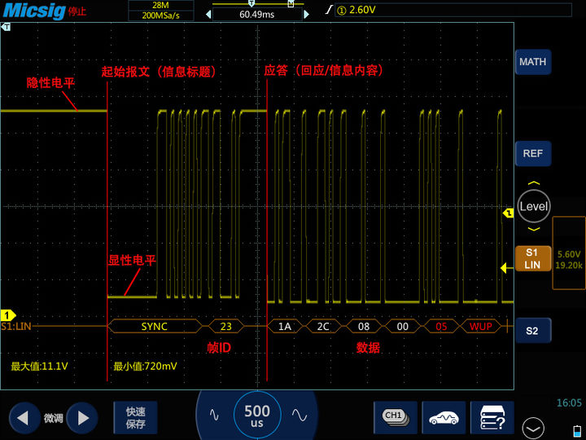Screen dimensions: 586x440
Task: Select the channel 1 ground marker
Action: coord(7,315)
